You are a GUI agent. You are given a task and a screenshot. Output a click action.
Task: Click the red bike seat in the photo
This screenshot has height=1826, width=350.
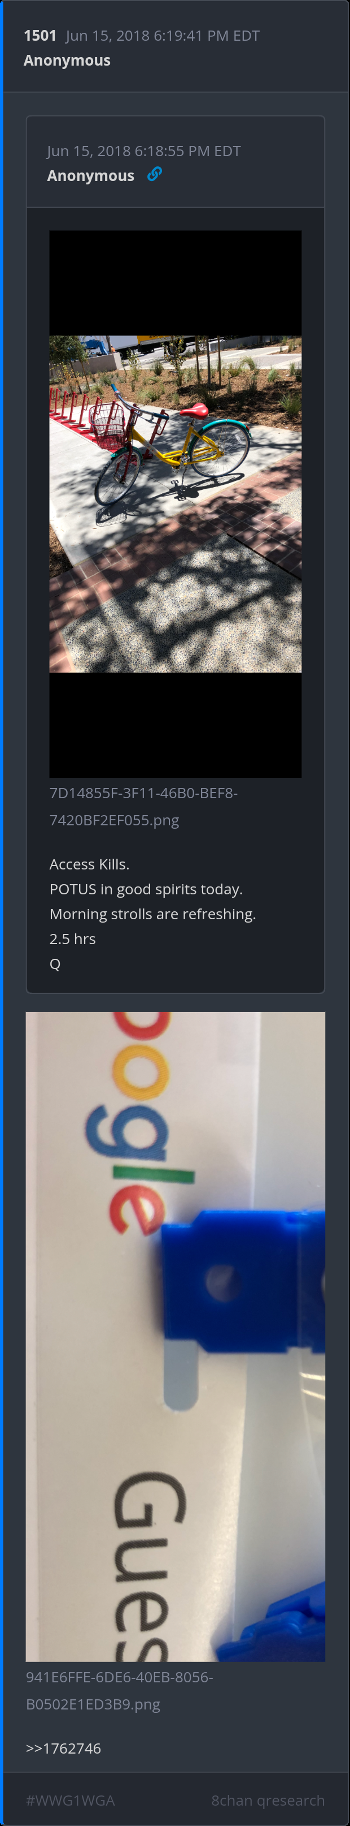(194, 409)
